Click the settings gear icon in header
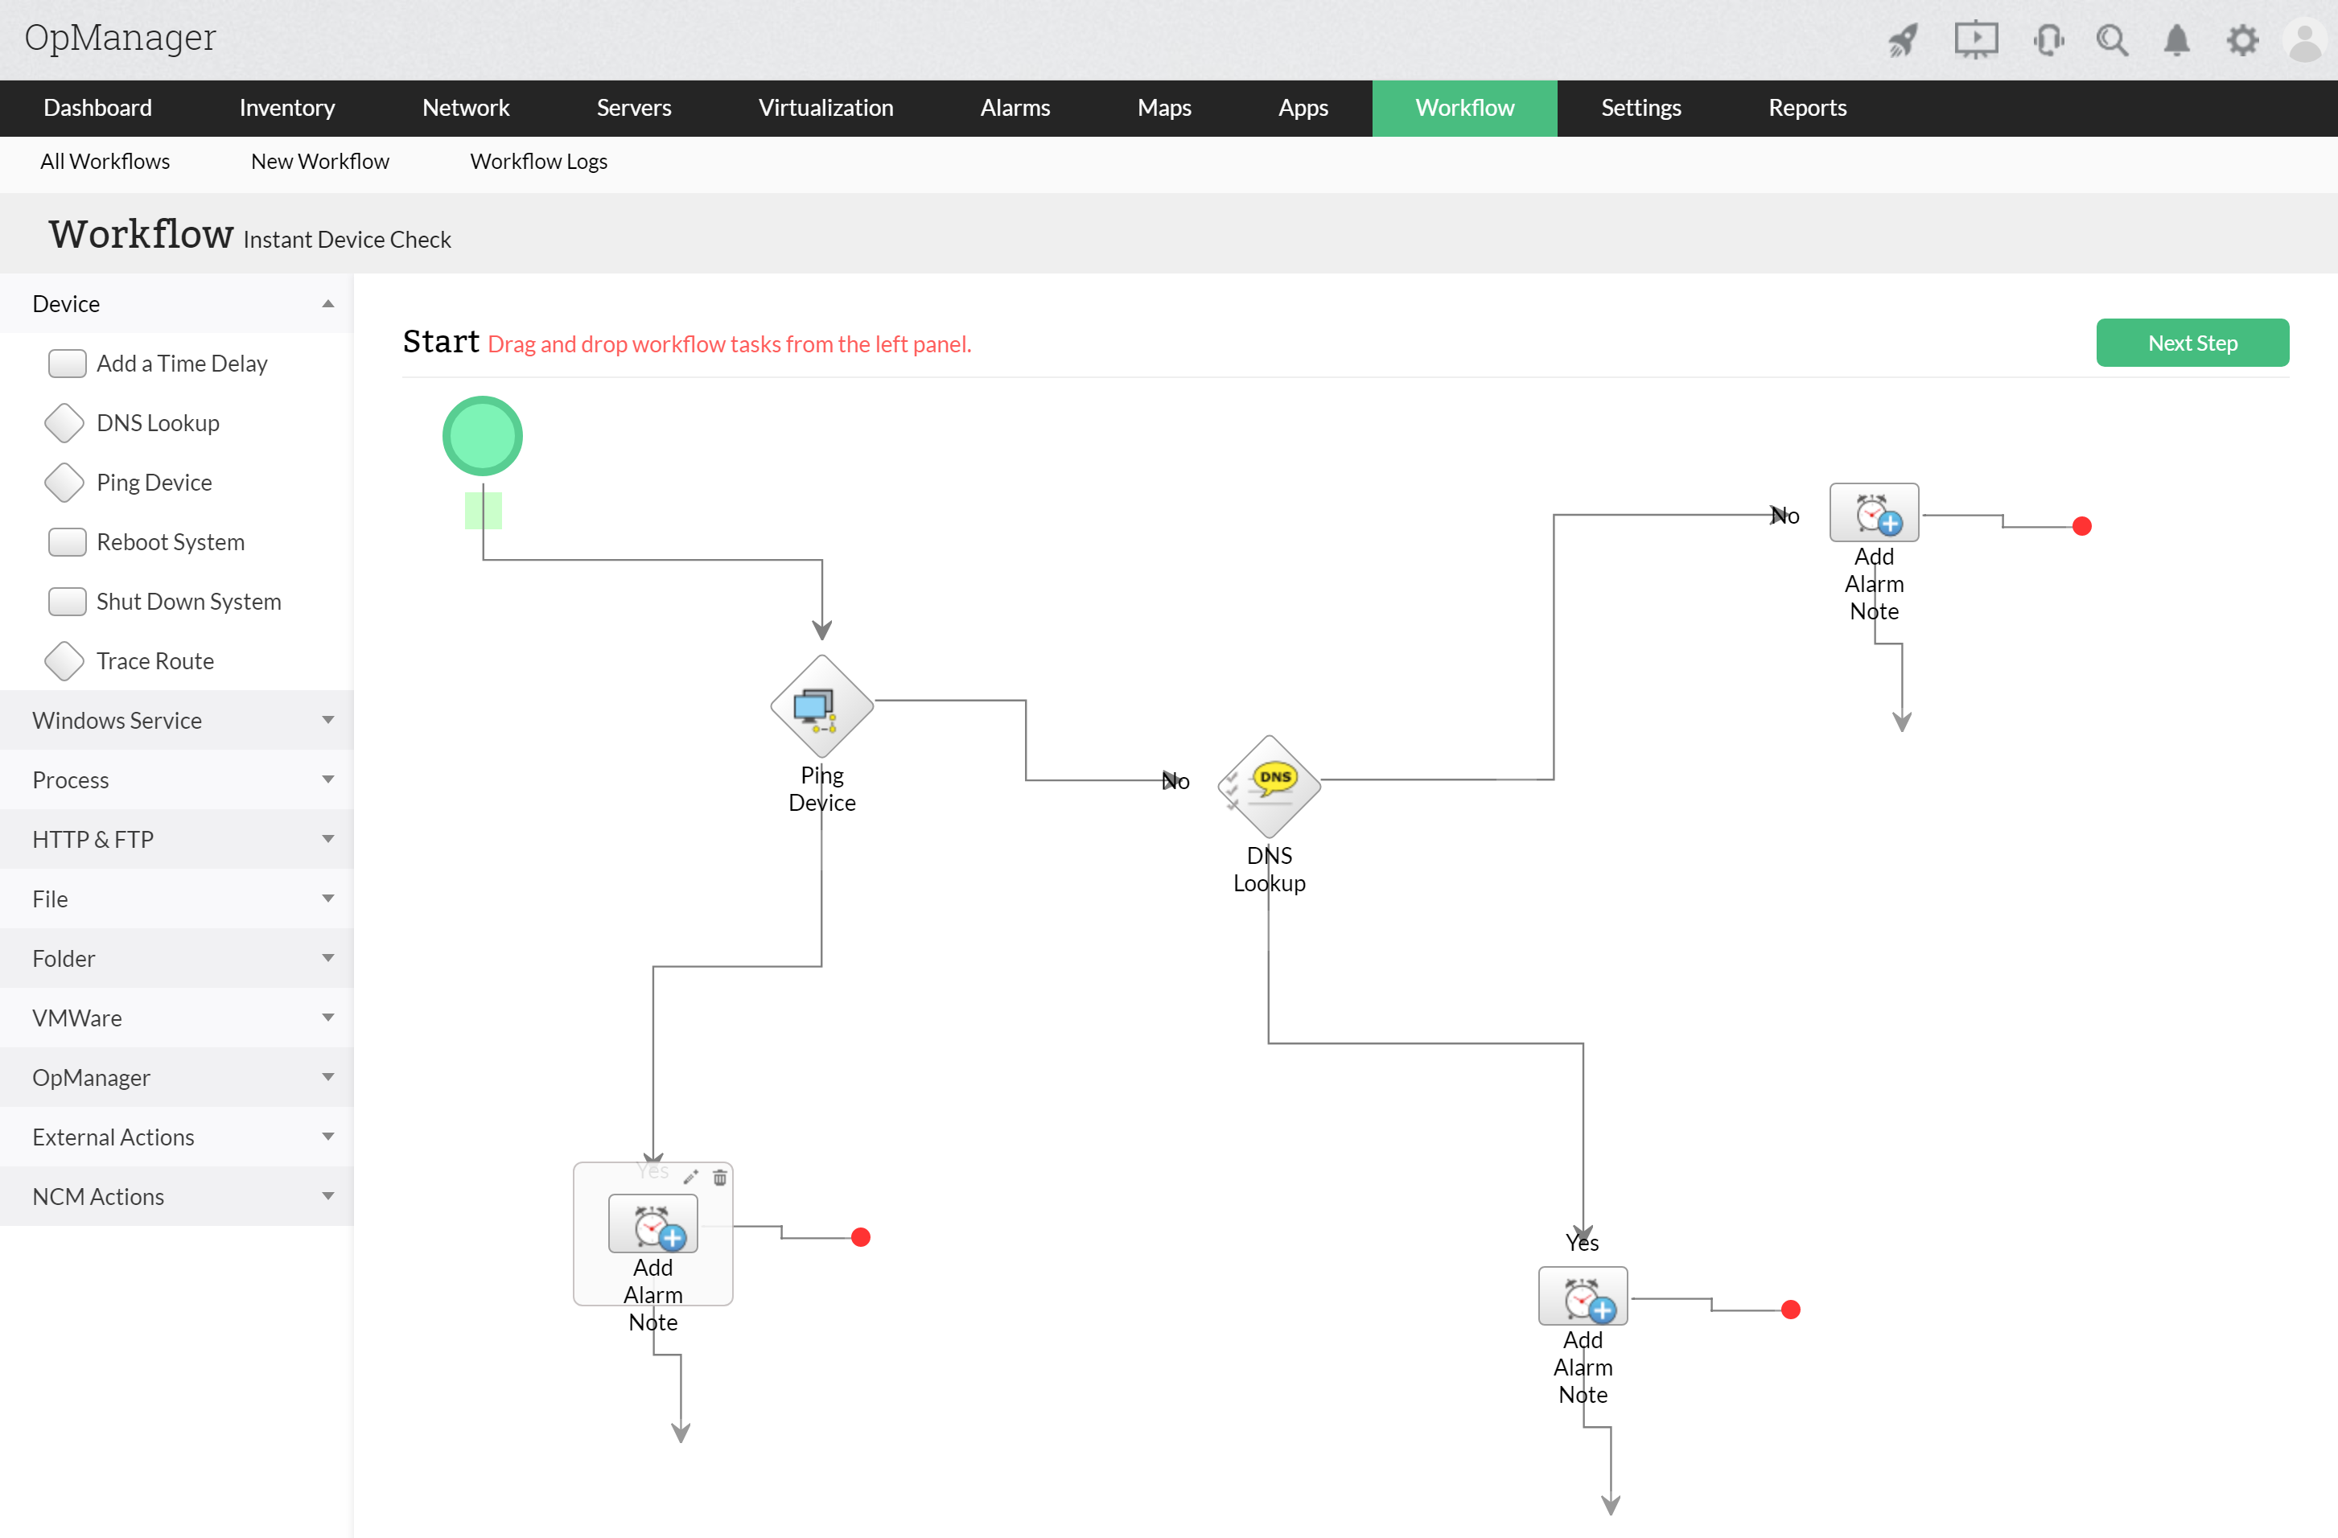The image size is (2338, 1538). 2241,40
